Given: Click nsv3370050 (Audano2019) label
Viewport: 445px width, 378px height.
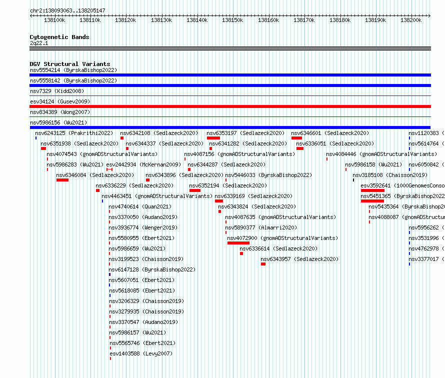Looking at the screenshot, I should pos(143,217).
